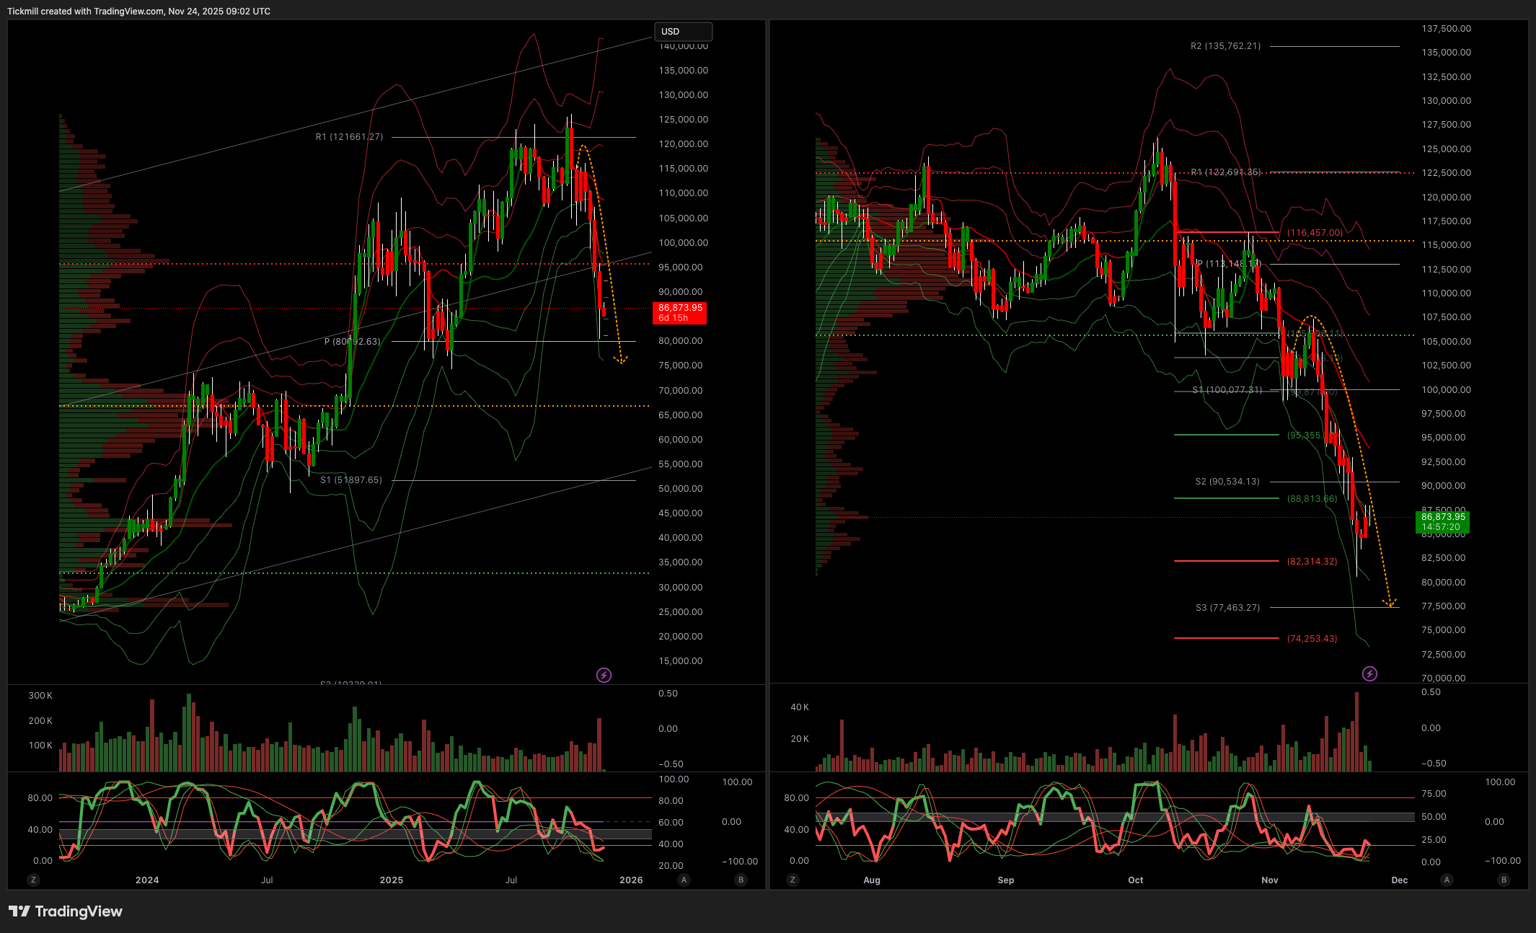Click the TradingView logo icon at bottom
Image resolution: width=1536 pixels, height=933 pixels.
pyautogui.click(x=19, y=911)
